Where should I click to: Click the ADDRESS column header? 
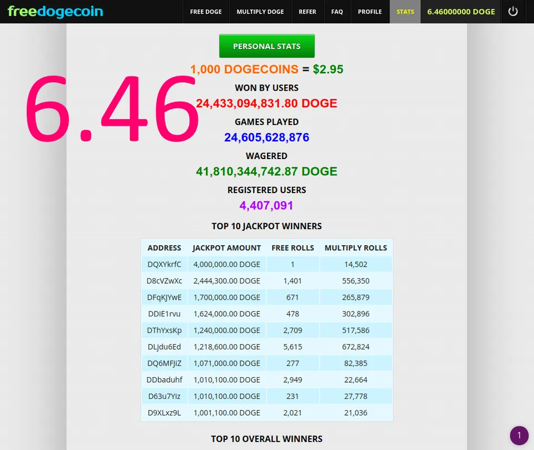click(164, 248)
